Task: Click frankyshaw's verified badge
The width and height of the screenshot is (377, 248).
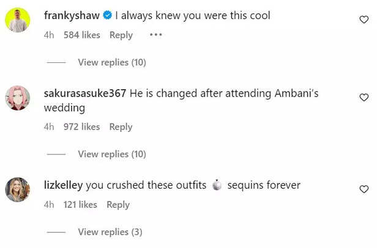Action: [108, 15]
